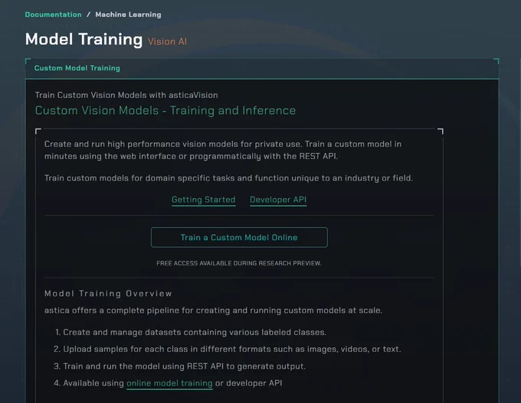Click 'Custom Vision Models - Training and Inference' heading

(165, 110)
